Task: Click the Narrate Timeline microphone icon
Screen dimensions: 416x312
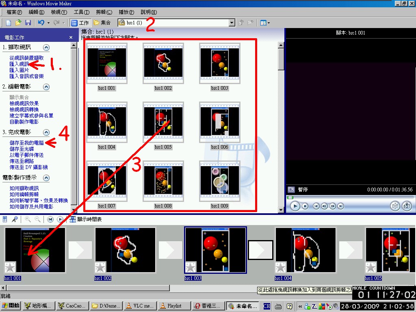Action: [x=15, y=219]
